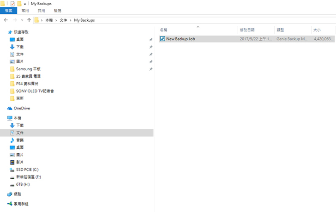Click the pin icon beside pinned 下載
This screenshot has width=336, height=212.
tap(151, 47)
